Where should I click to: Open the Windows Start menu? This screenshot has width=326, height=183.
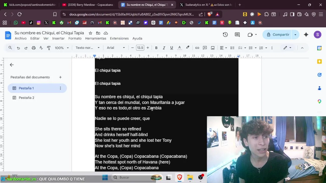[105, 177]
